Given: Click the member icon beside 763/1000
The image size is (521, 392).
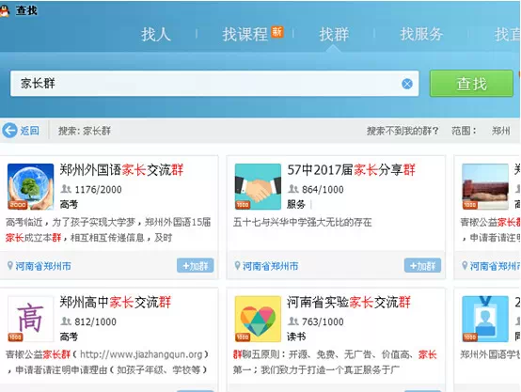Looking at the screenshot, I should click(x=292, y=321).
